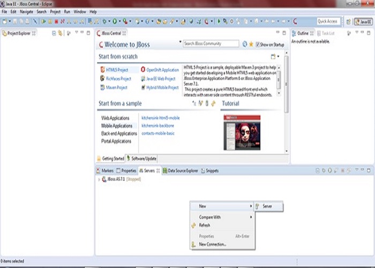Click the yellow star favorites icon
The height and width of the screenshot is (268, 375).
(x=251, y=44)
